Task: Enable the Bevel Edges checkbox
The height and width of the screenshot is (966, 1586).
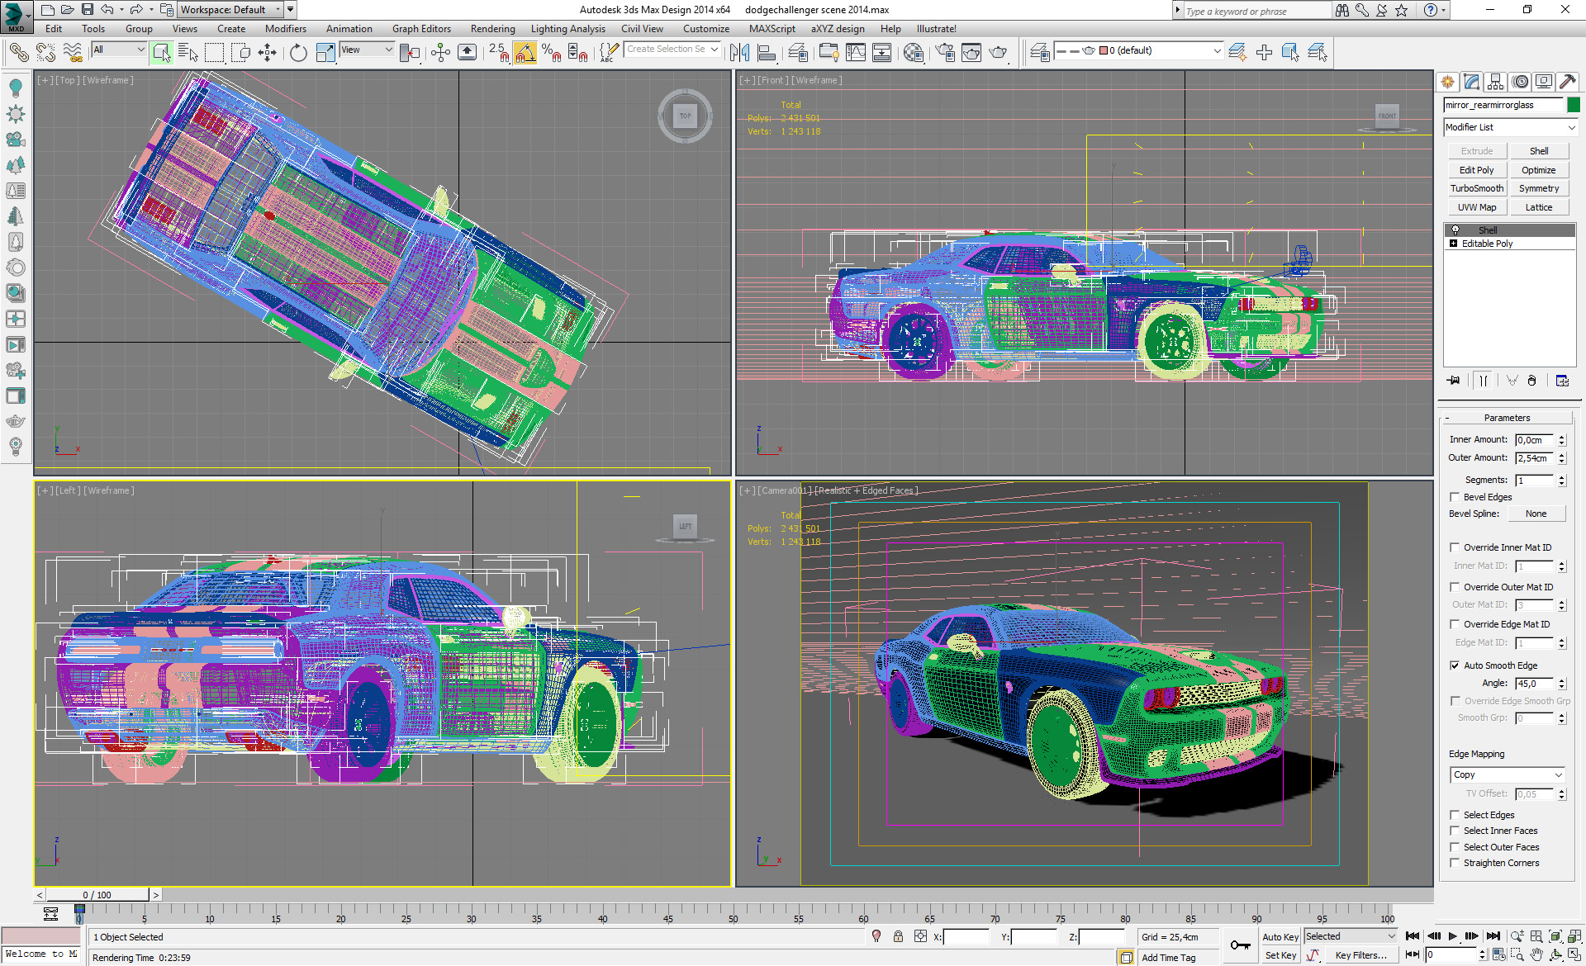Action: 1455,497
